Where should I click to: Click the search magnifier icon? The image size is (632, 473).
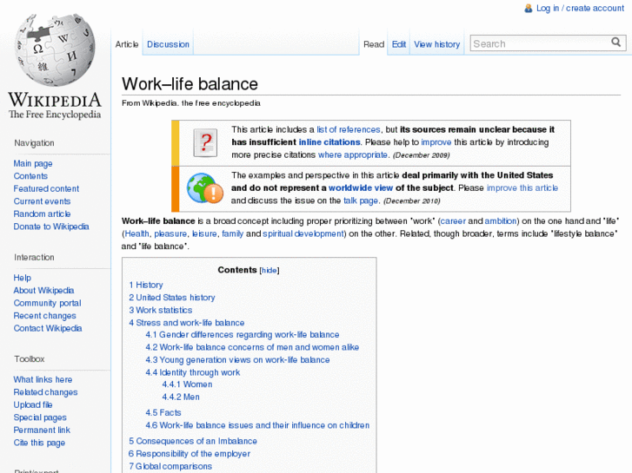coord(615,43)
